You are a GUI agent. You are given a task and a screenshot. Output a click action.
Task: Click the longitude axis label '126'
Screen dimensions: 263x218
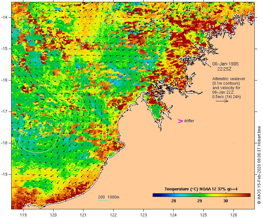233,215
